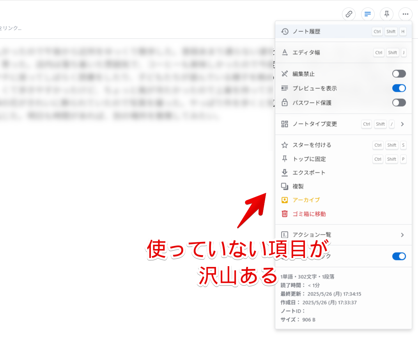Turn off プレビューを表示 switch
This screenshot has width=418, height=345.
399,88
